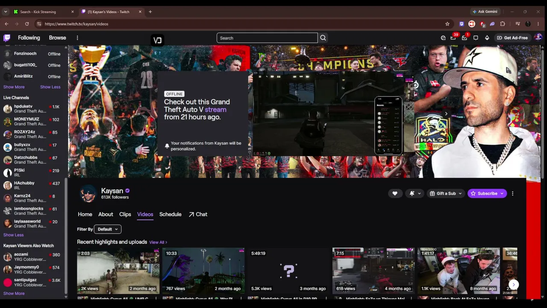
Task: Click Show Less beside Show More
Action: point(50,87)
